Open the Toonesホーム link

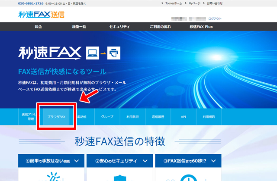174,3
